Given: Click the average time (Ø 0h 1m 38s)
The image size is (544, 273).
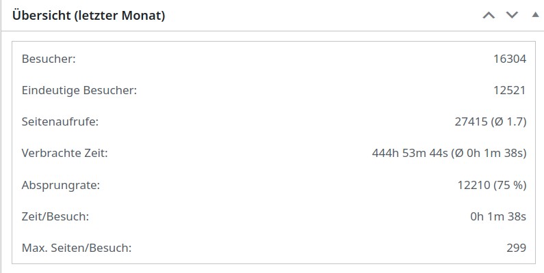Looking at the screenshot, I should point(489,153).
